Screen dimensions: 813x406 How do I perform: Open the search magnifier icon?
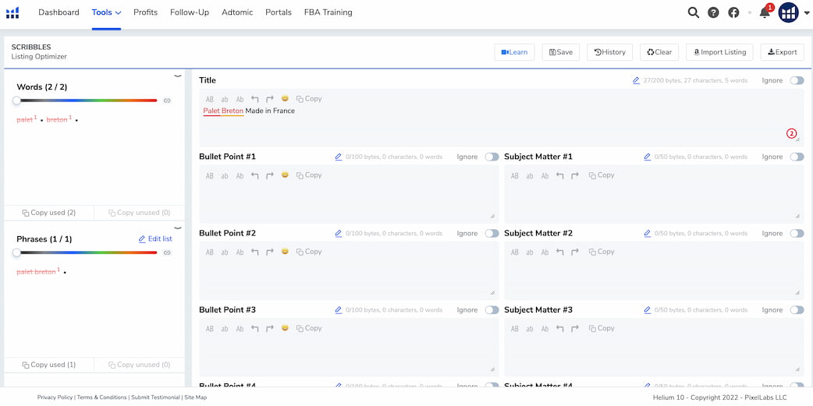(x=693, y=12)
